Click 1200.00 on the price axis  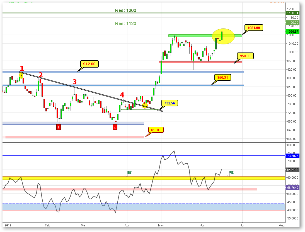tap(293, 9)
